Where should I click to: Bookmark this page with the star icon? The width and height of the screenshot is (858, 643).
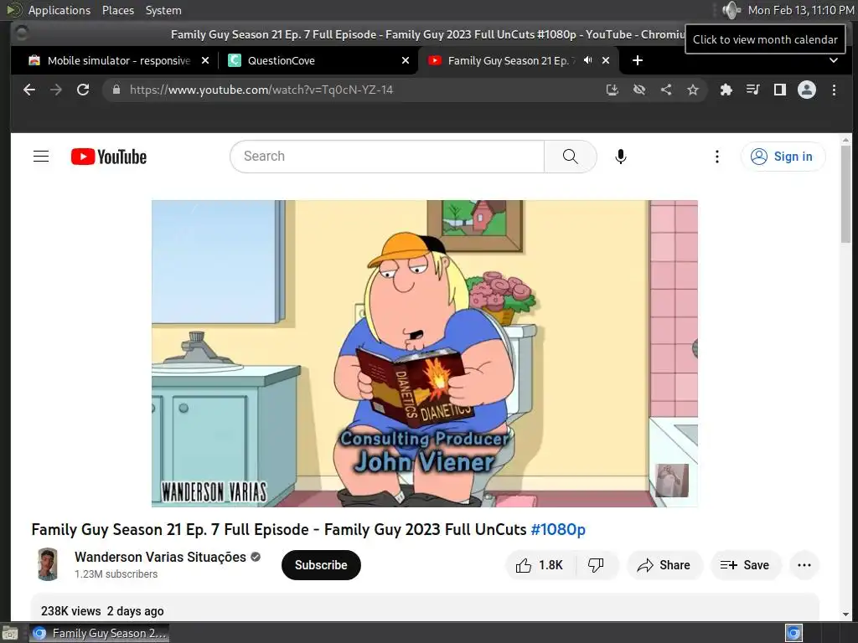(x=693, y=90)
